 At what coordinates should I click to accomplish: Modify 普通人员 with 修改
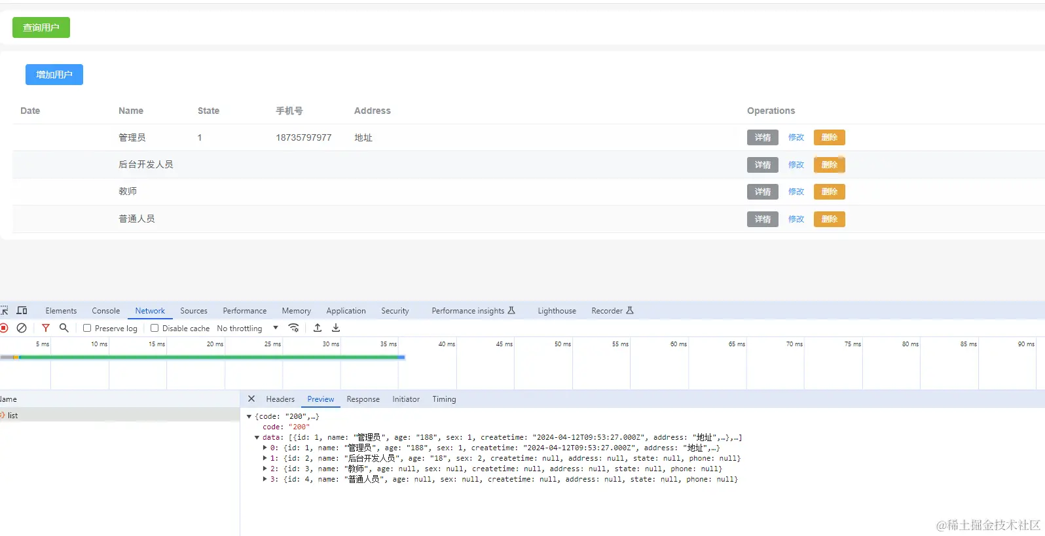click(x=796, y=219)
